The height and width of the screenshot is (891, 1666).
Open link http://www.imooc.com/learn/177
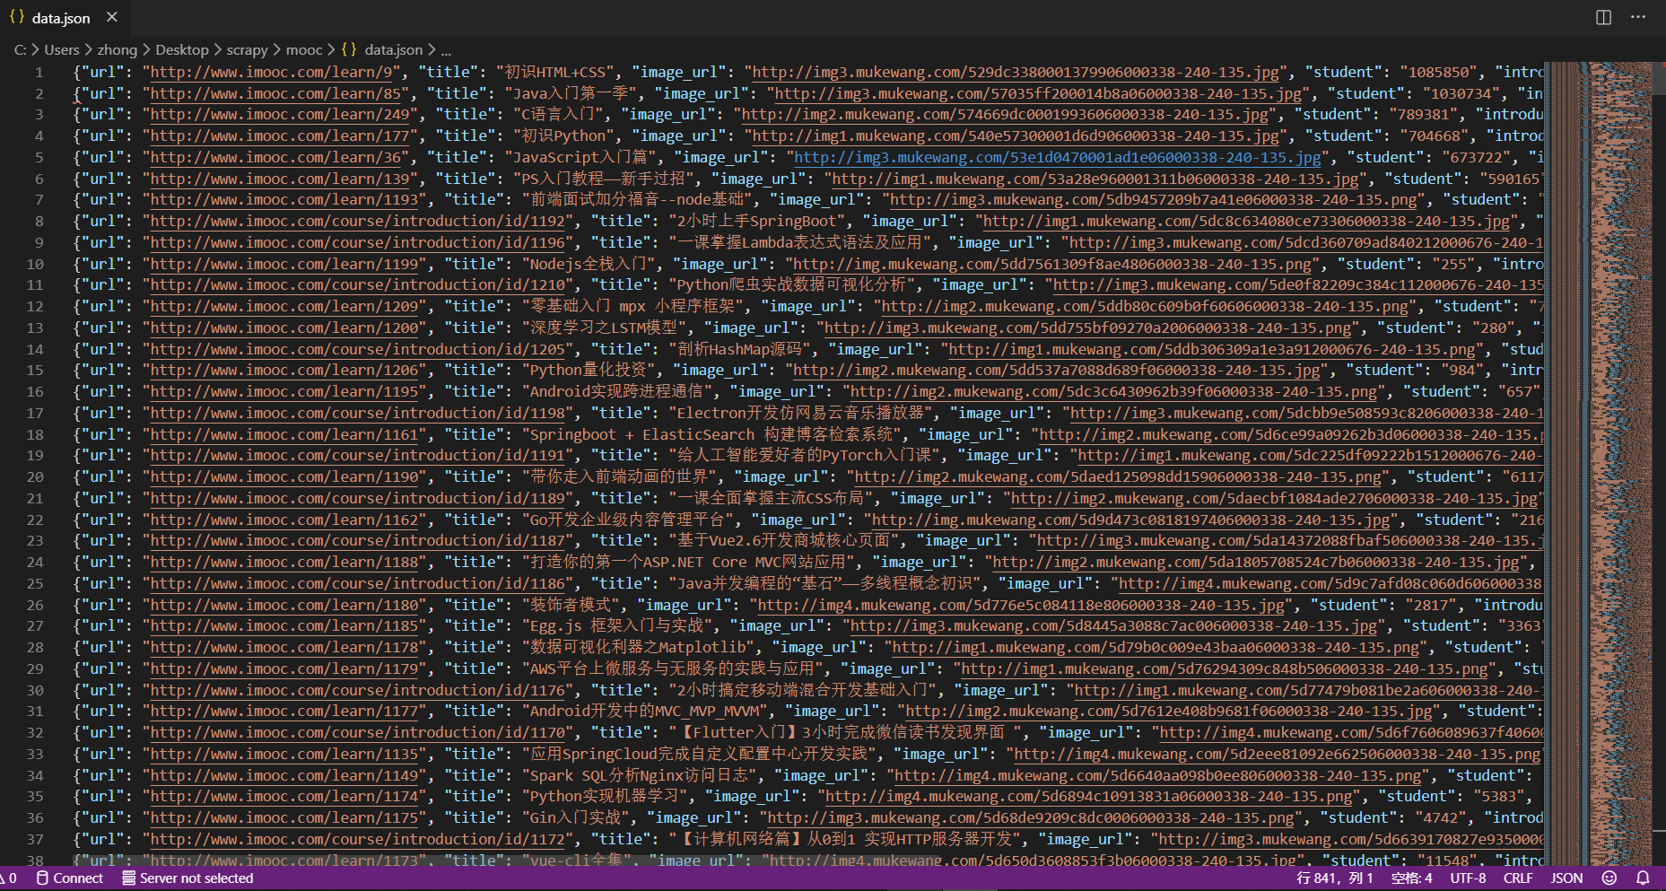pos(281,136)
